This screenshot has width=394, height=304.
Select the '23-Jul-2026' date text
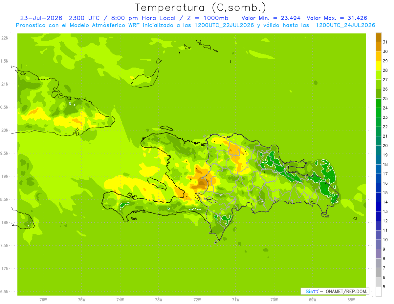41,18
